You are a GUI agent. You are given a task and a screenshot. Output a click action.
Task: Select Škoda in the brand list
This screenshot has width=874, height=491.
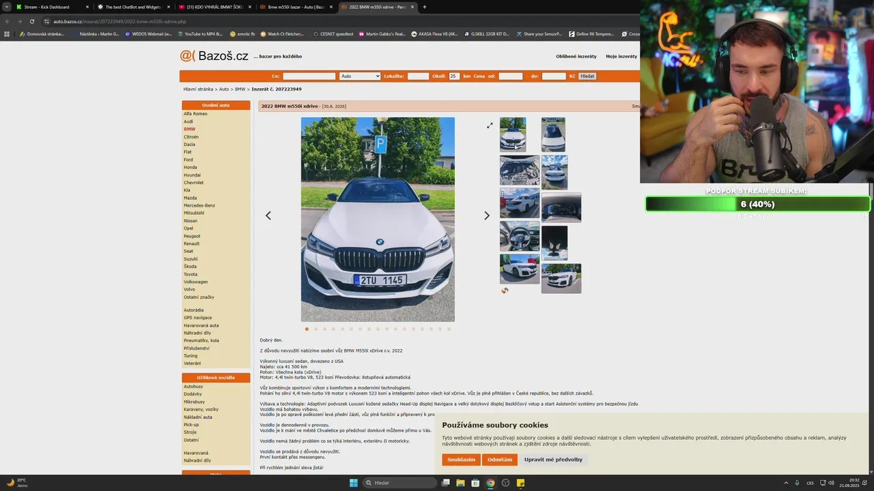point(190,267)
